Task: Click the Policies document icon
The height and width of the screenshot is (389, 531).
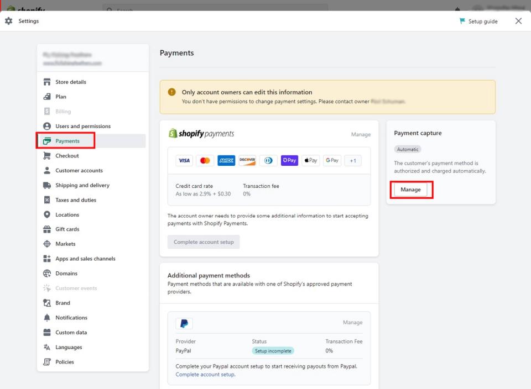Action: click(47, 362)
